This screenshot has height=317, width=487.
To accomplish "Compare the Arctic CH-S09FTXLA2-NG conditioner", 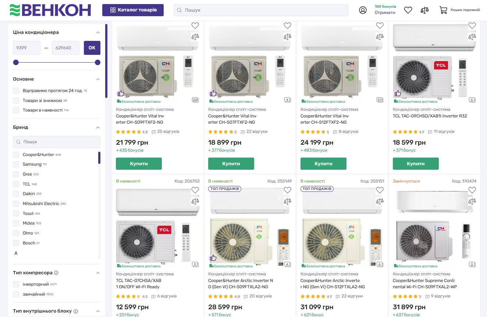I will pos(287,201).
